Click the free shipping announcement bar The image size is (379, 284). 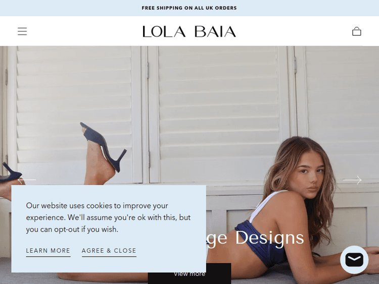[x=189, y=8]
